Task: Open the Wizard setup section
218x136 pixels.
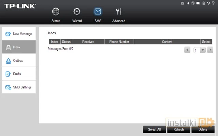Action: (77, 15)
